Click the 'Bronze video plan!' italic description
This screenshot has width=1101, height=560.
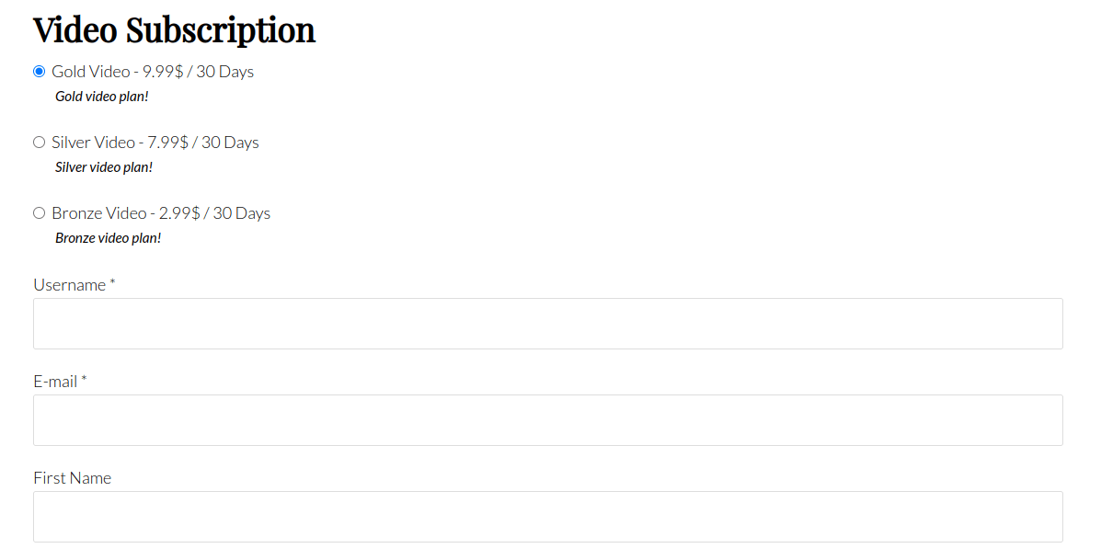(109, 238)
